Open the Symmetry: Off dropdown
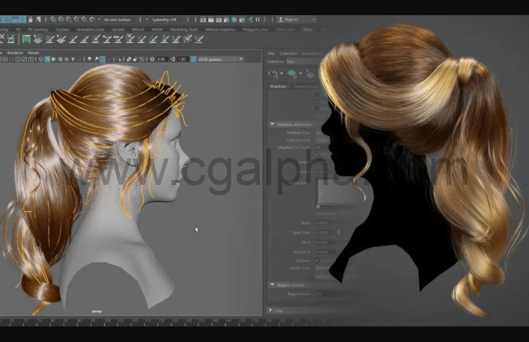The image size is (529, 342). tap(167, 20)
